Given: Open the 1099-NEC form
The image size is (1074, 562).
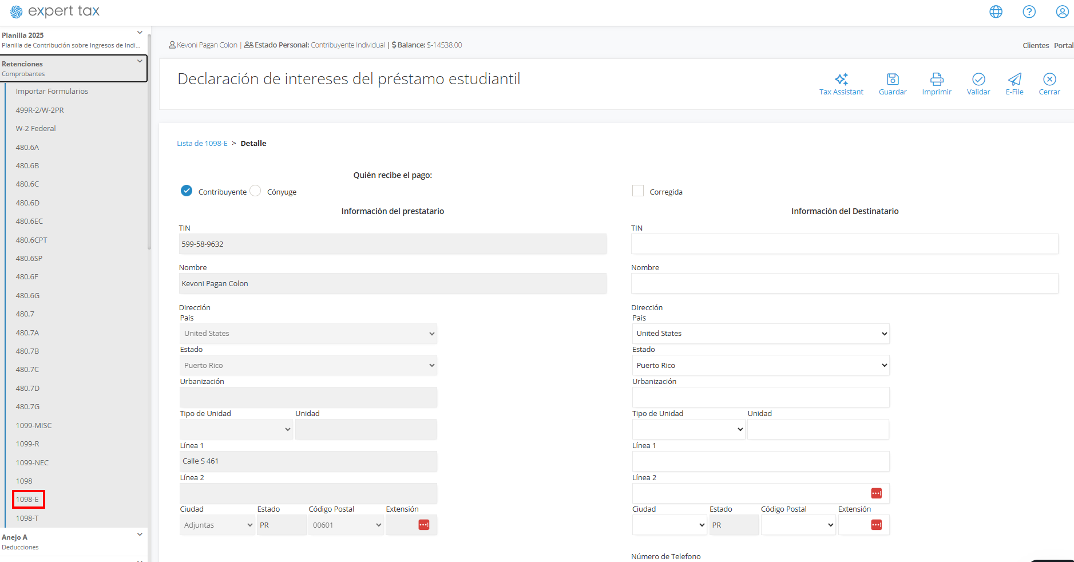Looking at the screenshot, I should (32, 463).
